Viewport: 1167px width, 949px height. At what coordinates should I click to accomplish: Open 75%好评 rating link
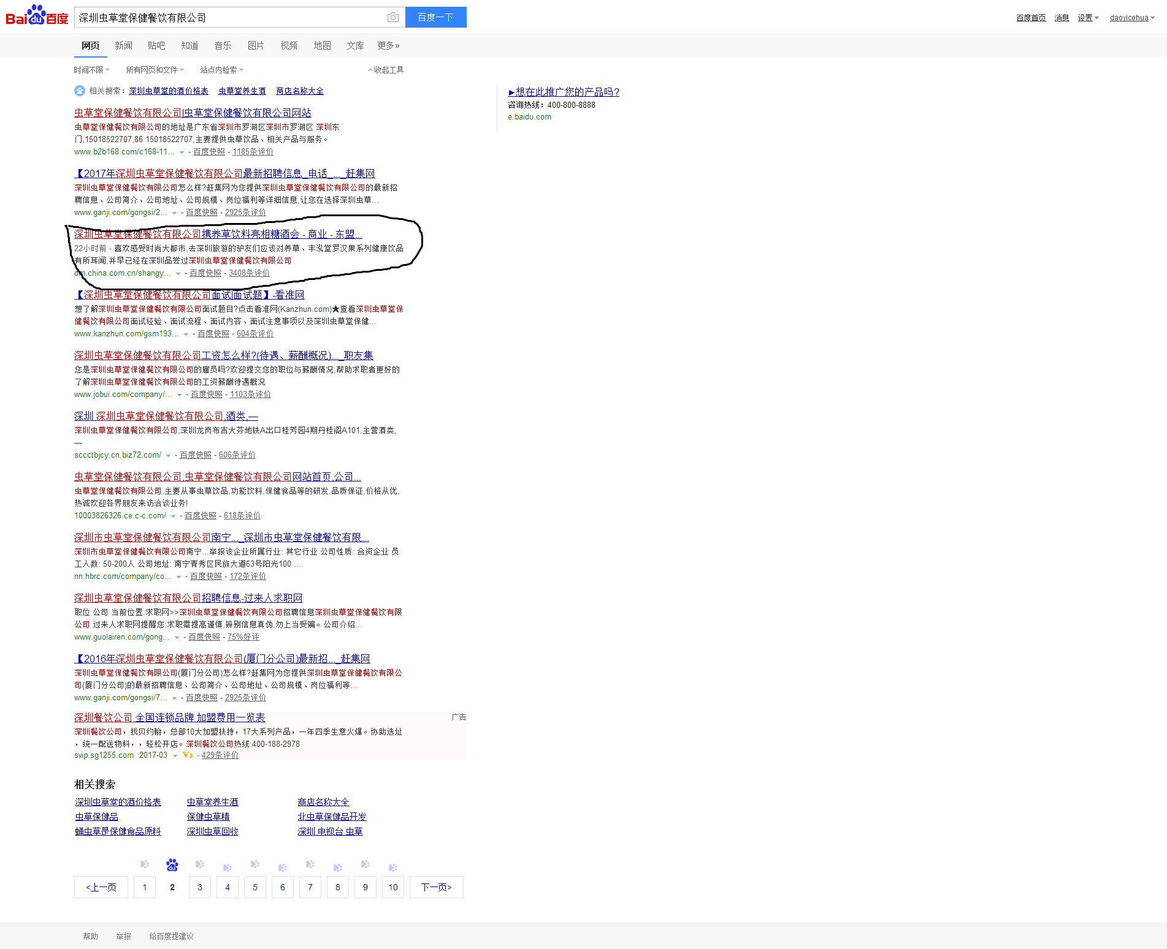[x=243, y=637]
